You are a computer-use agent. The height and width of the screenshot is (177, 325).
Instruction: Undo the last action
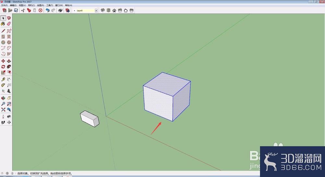click(x=48, y=10)
